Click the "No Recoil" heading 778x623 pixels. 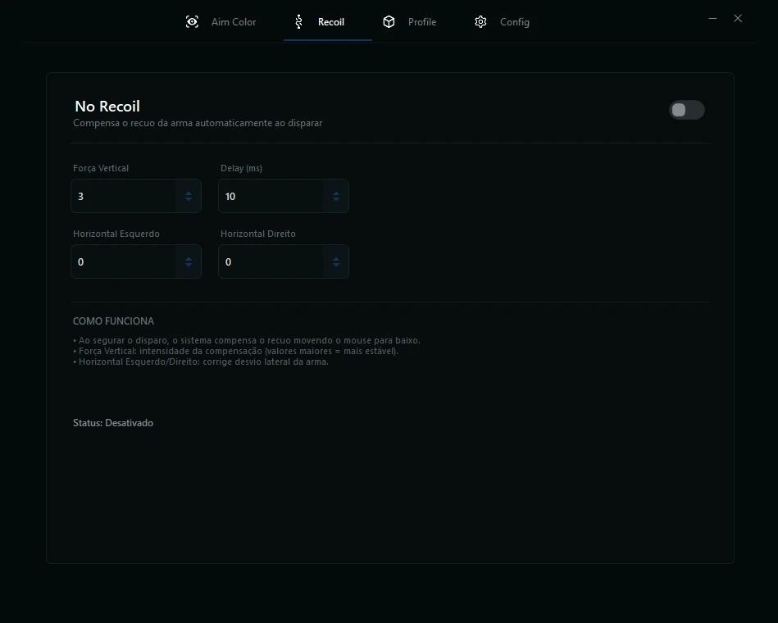tap(107, 106)
